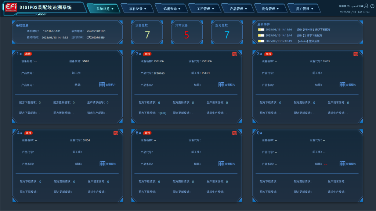This screenshot has width=376, height=211.
Task: Open 查看配方 recipe view for station 2#
Action: pos(227,85)
